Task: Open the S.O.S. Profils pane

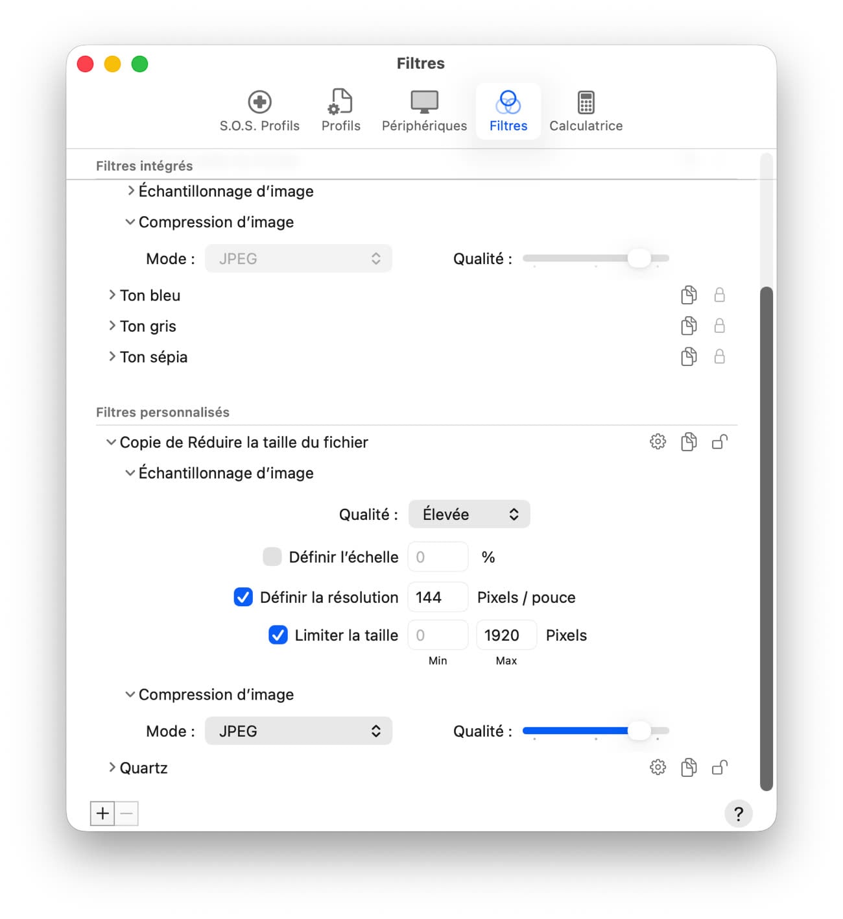Action: [259, 112]
